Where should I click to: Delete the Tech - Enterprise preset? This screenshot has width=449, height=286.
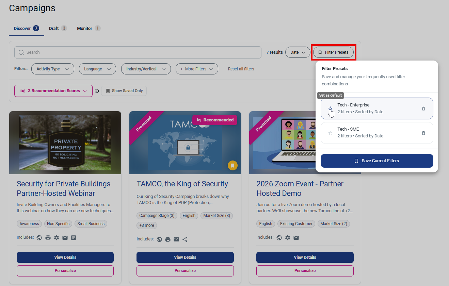(x=423, y=108)
